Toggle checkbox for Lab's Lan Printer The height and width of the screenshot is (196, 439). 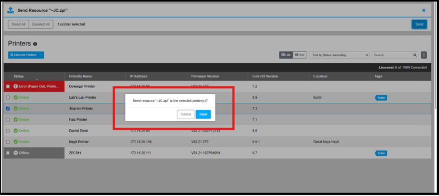coord(8,97)
